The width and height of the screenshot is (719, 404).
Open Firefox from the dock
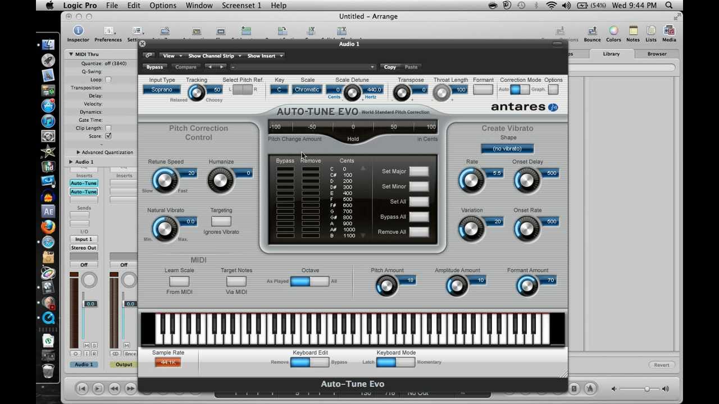point(48,227)
